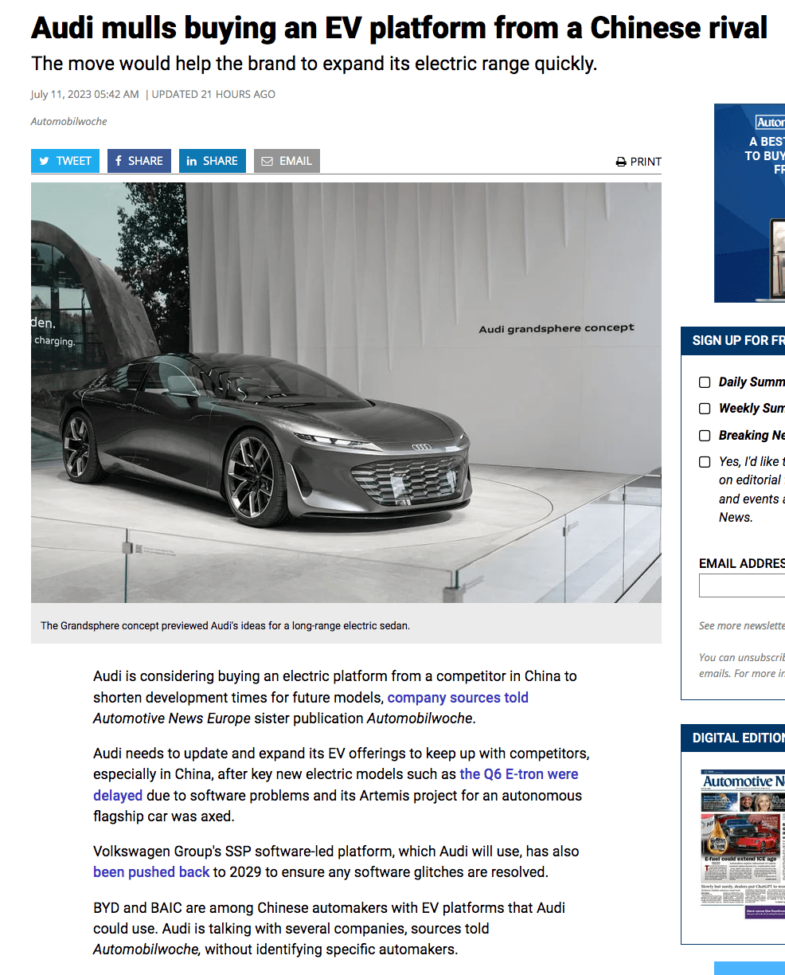This screenshot has height=975, width=785.
Task: Click the article headline about Audi
Action: [x=399, y=29]
